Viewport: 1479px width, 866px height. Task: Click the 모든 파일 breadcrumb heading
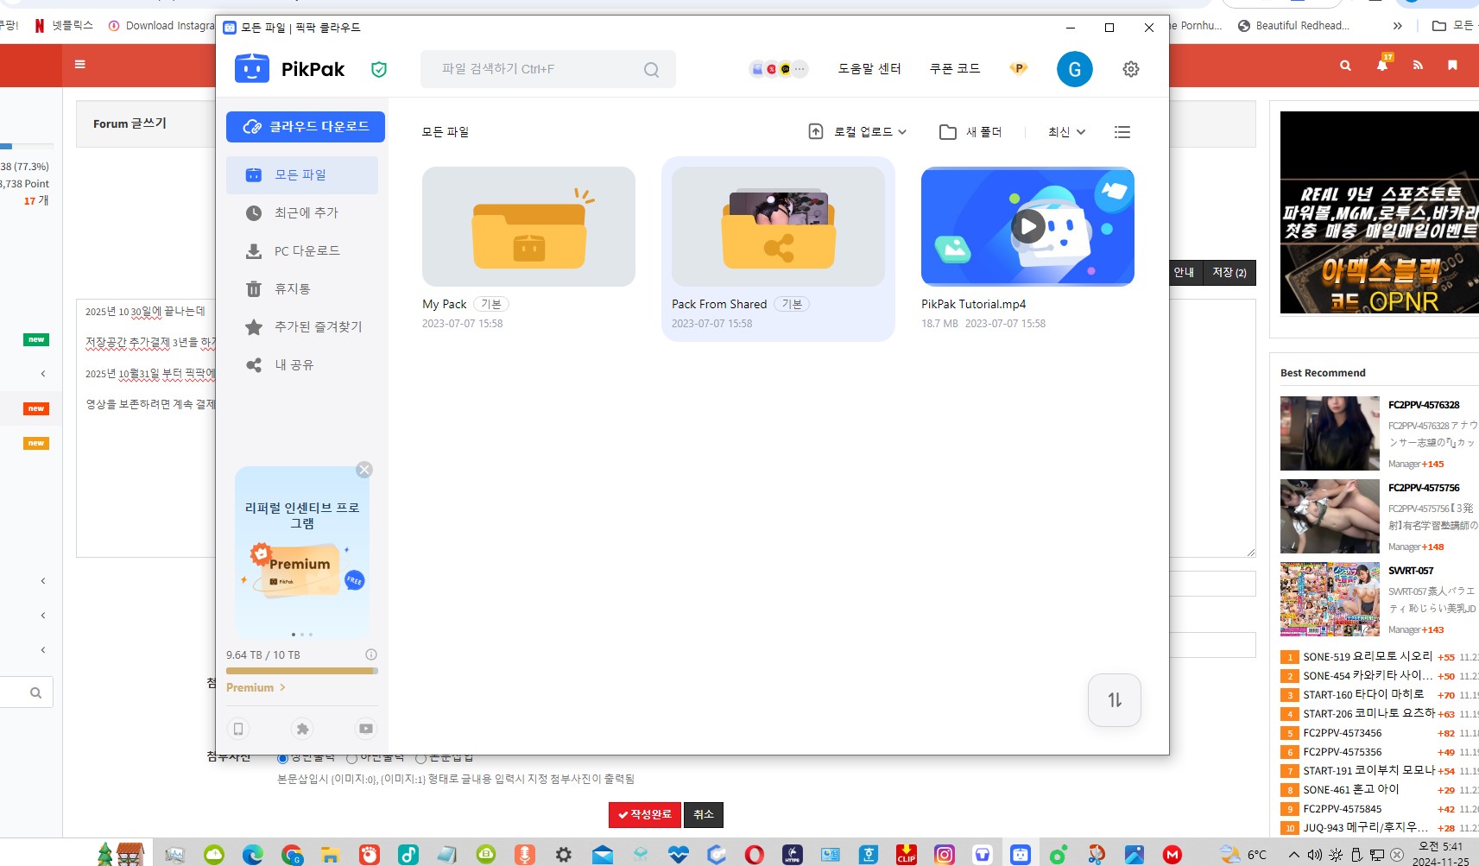[446, 132]
